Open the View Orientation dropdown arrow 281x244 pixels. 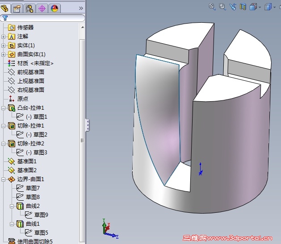260,7
